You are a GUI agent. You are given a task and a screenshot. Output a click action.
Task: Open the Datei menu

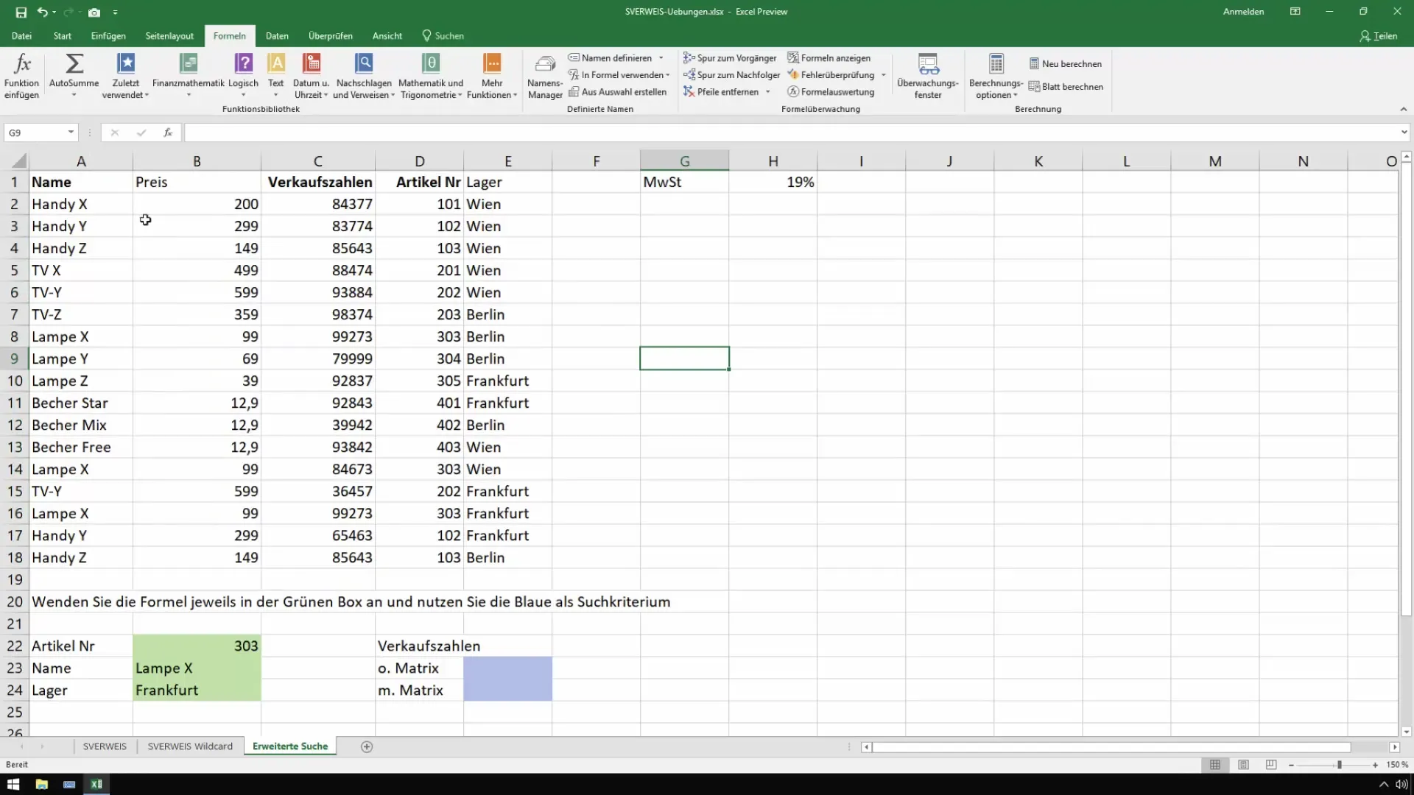[21, 35]
